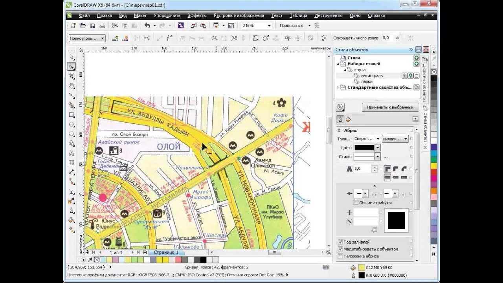Screen dimensions: 503x283
Task: Uncheck Масштабировать с объектом checkbox
Action: 340,249
